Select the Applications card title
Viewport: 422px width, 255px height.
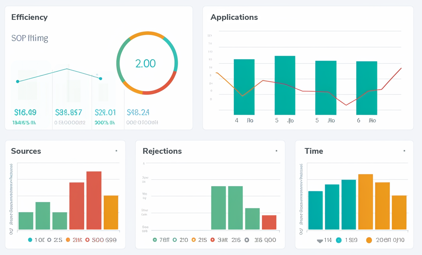coord(234,17)
